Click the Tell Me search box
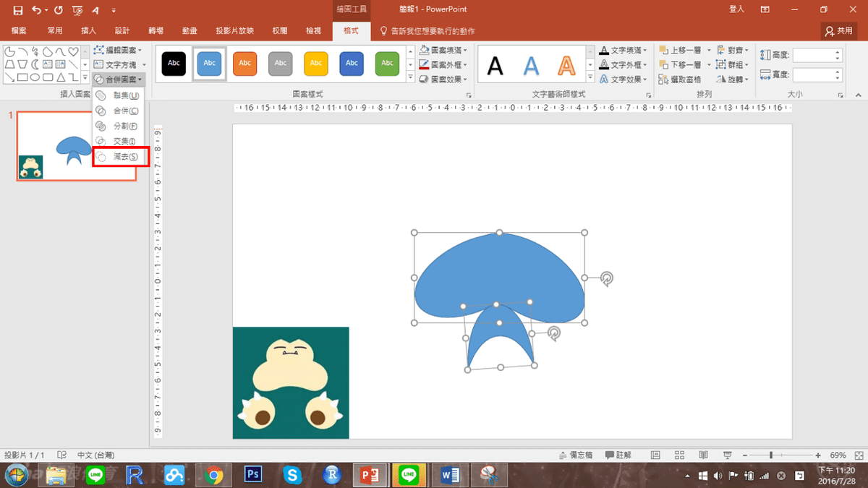The height and width of the screenshot is (488, 868). (433, 31)
